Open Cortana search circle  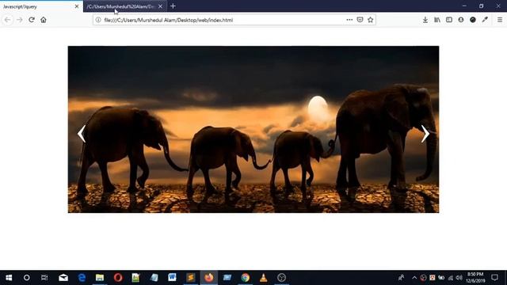(x=26, y=278)
